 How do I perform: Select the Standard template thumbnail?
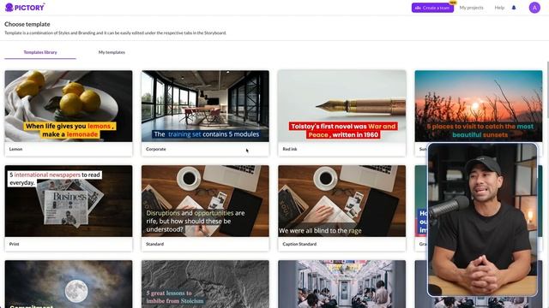205,201
